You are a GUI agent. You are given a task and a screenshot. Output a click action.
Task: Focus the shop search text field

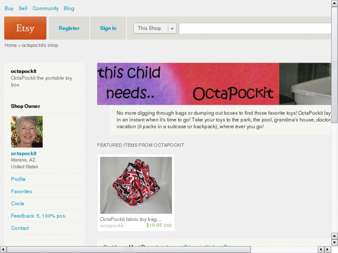point(255,28)
